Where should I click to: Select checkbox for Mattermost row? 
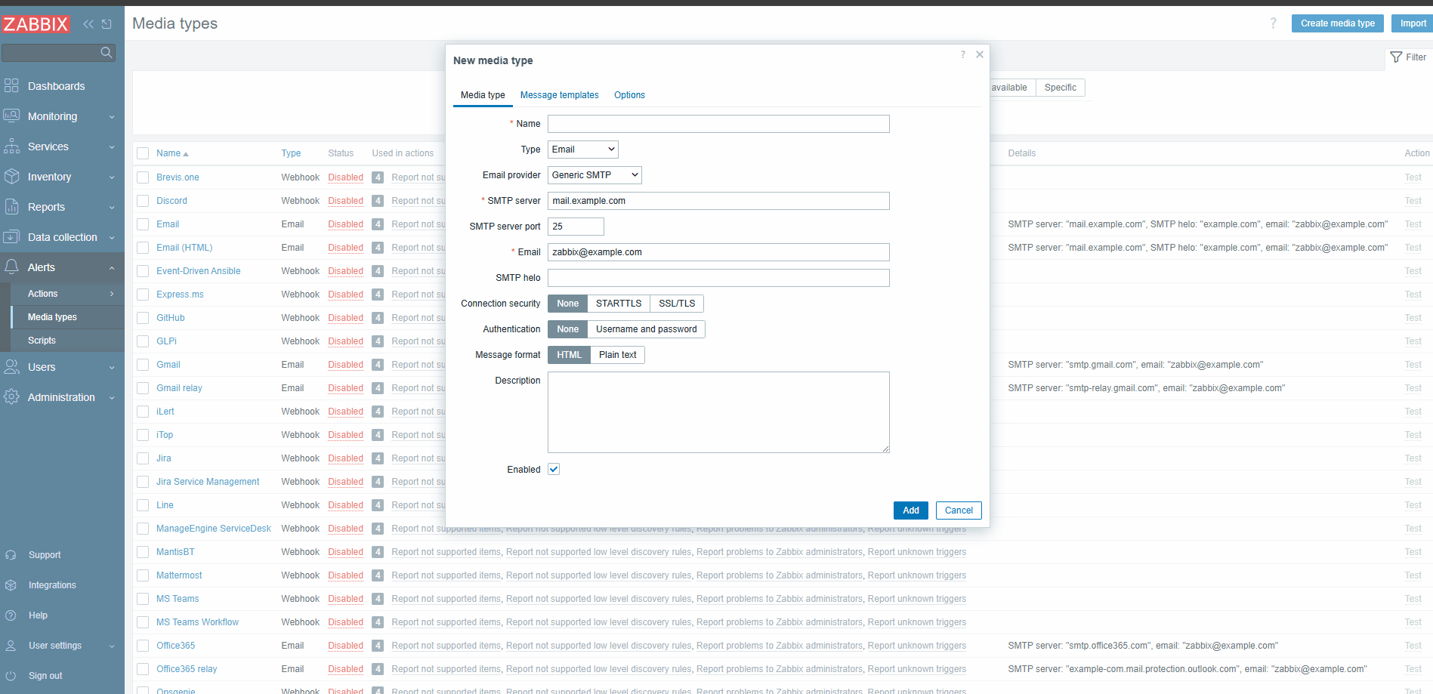pos(143,575)
